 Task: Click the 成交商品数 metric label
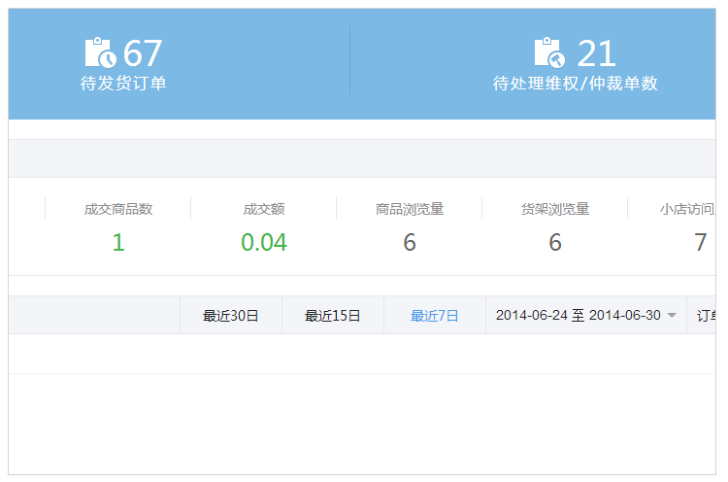tap(118, 209)
